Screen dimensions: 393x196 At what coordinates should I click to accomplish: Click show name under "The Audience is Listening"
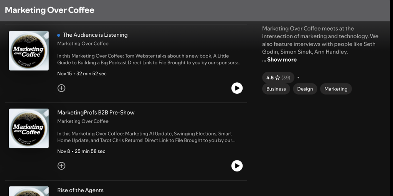click(x=83, y=44)
